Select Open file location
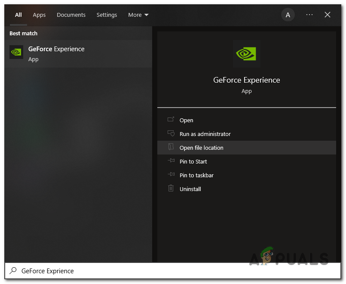This screenshot has height=284, width=346. click(201, 148)
